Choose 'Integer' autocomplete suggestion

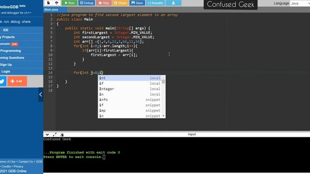point(130,89)
